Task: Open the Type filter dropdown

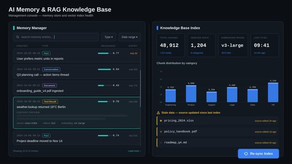Action: (108, 37)
